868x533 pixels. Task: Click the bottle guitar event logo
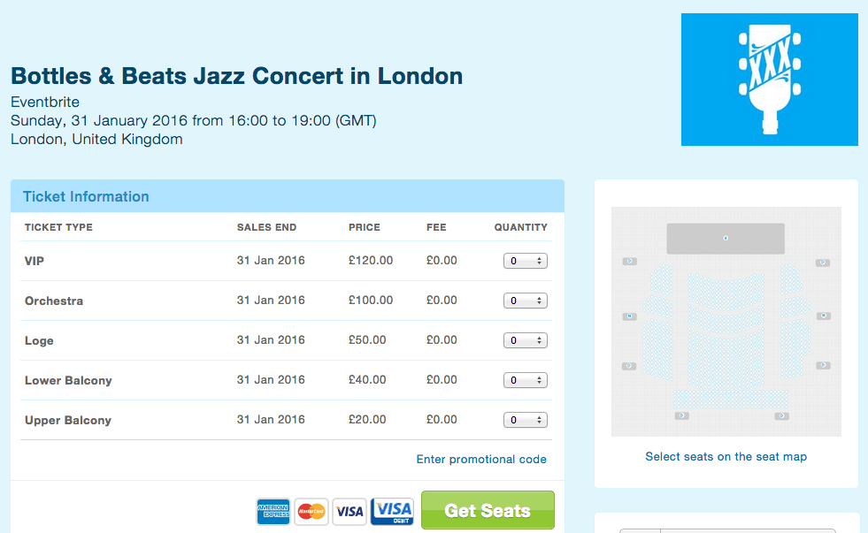pos(770,80)
